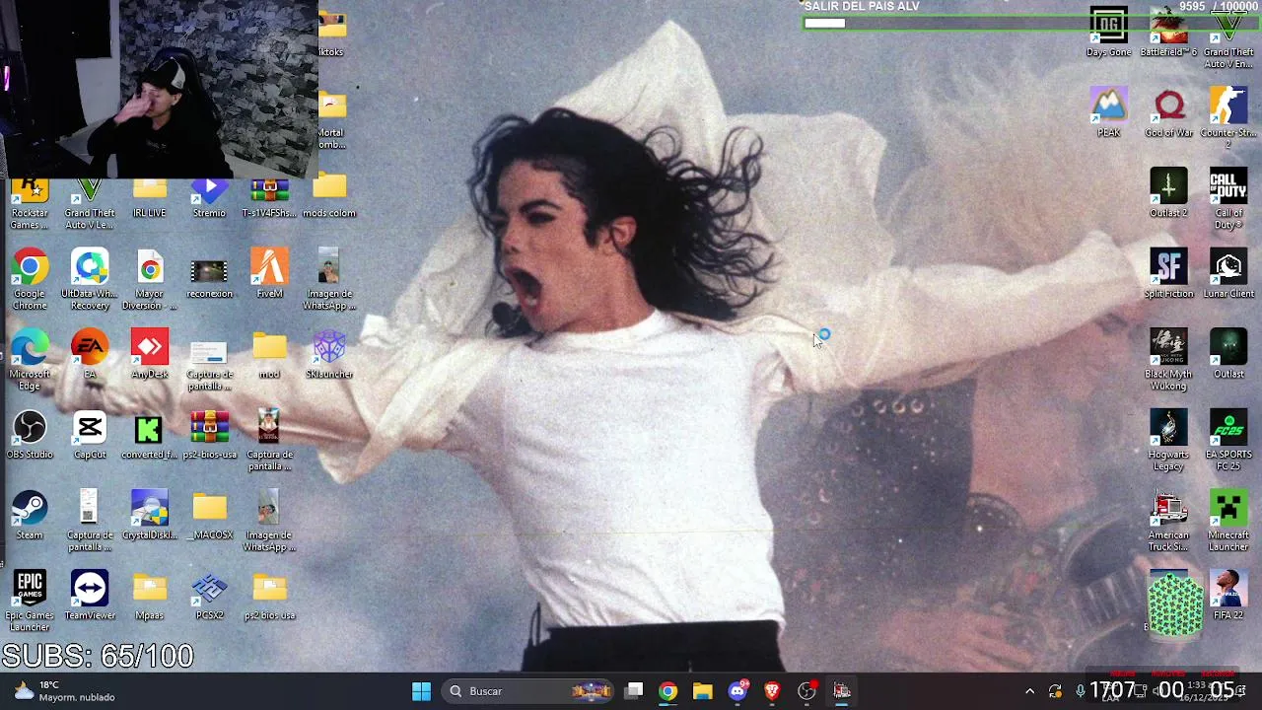Open the Mortal Kombat folder

point(331,121)
